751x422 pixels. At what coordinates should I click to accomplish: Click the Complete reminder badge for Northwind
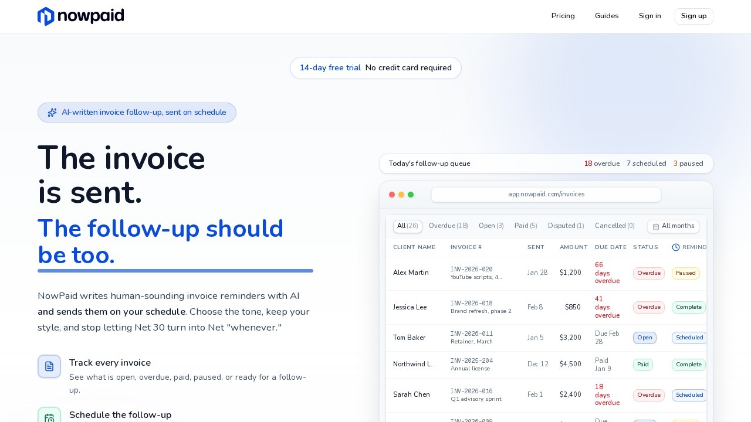click(689, 365)
